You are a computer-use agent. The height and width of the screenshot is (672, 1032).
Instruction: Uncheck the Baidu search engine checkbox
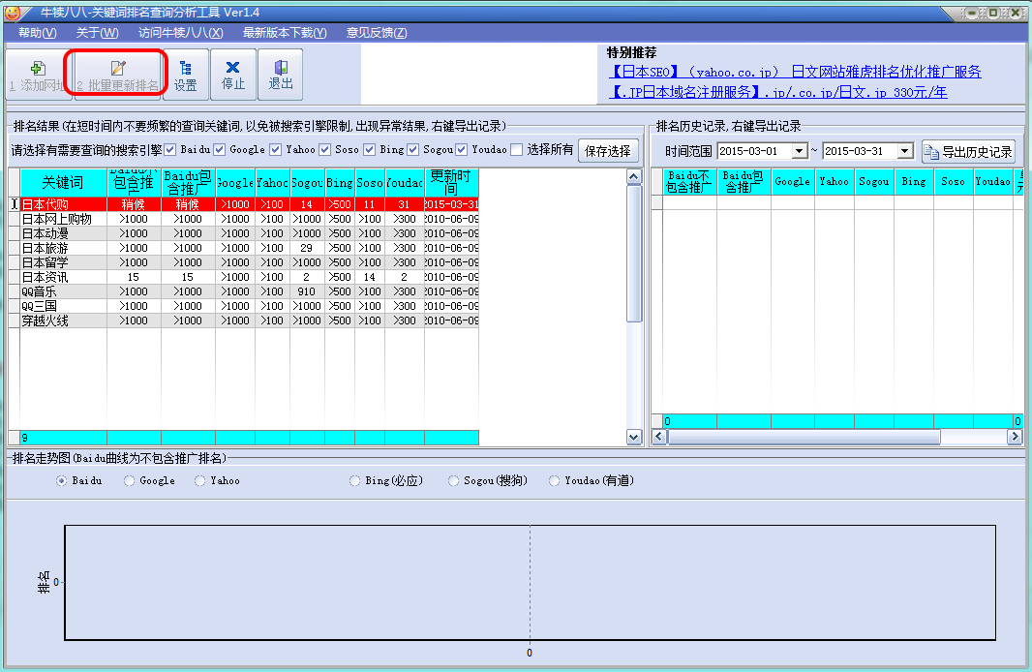tap(170, 150)
